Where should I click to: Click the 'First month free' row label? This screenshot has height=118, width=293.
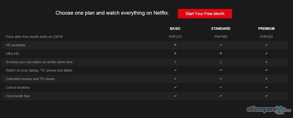[x=18, y=96]
